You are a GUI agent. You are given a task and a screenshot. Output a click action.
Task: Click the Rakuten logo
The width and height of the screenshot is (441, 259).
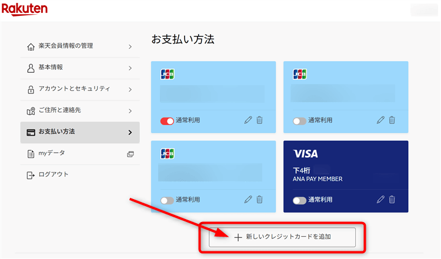pyautogui.click(x=25, y=9)
